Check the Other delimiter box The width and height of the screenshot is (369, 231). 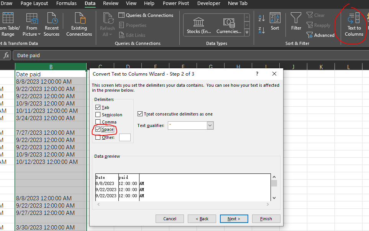point(98,137)
